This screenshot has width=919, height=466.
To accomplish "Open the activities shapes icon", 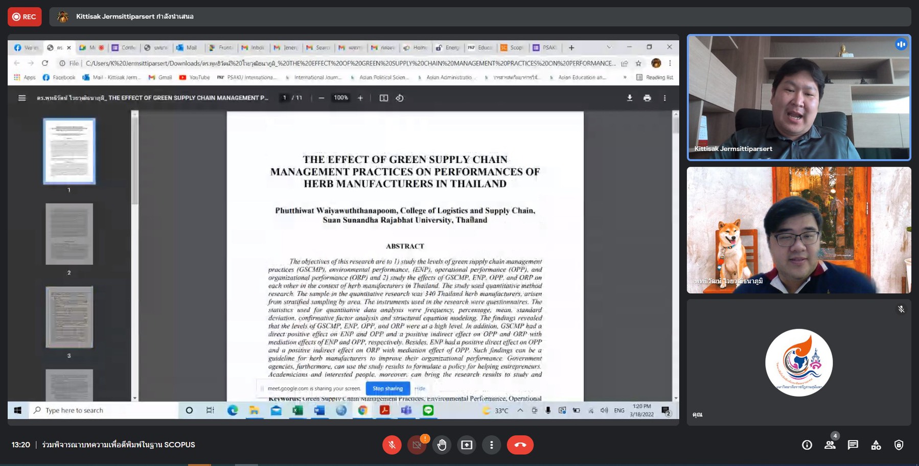I will tap(876, 445).
